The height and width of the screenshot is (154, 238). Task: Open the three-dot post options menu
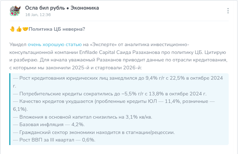[228, 11]
